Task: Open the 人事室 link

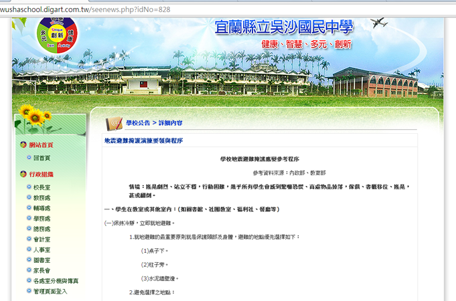Action: click(x=42, y=249)
